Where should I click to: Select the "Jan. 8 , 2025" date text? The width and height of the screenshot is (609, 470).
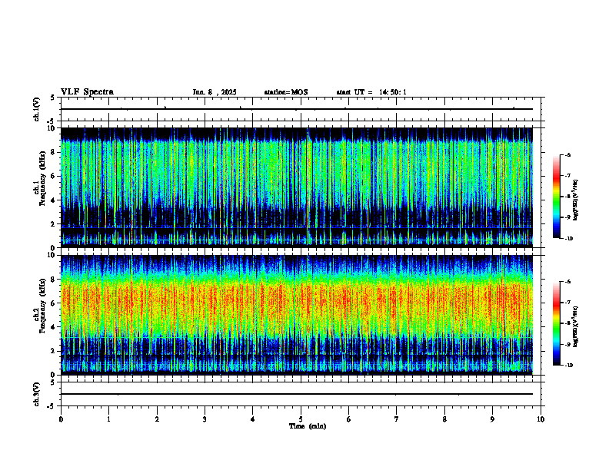(x=215, y=92)
